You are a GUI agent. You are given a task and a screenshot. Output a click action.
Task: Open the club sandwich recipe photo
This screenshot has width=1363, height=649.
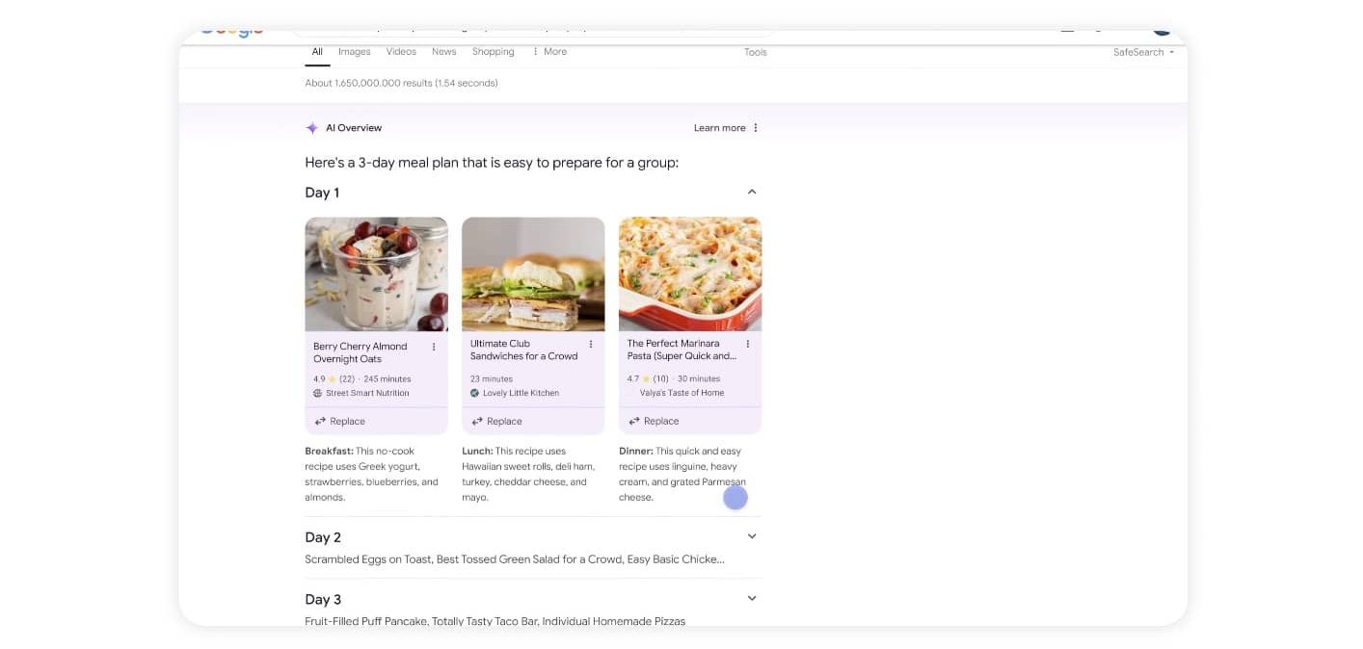(x=533, y=273)
